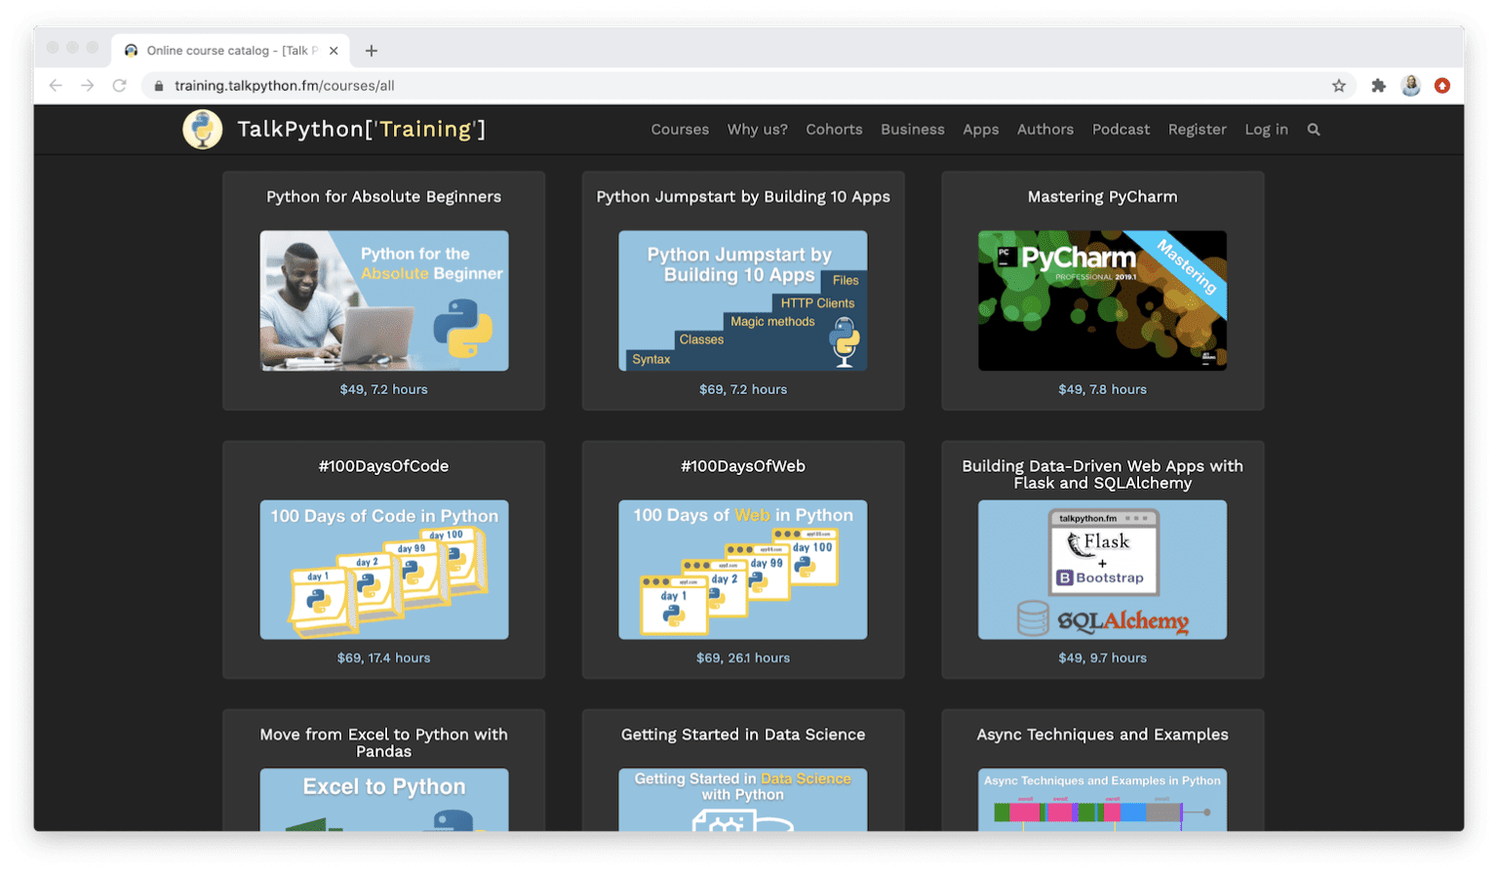Open a new browser tab
This screenshot has height=873, width=1498.
(371, 50)
